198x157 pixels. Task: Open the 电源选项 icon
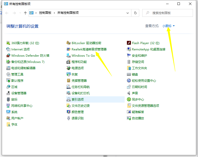[x=68, y=68]
